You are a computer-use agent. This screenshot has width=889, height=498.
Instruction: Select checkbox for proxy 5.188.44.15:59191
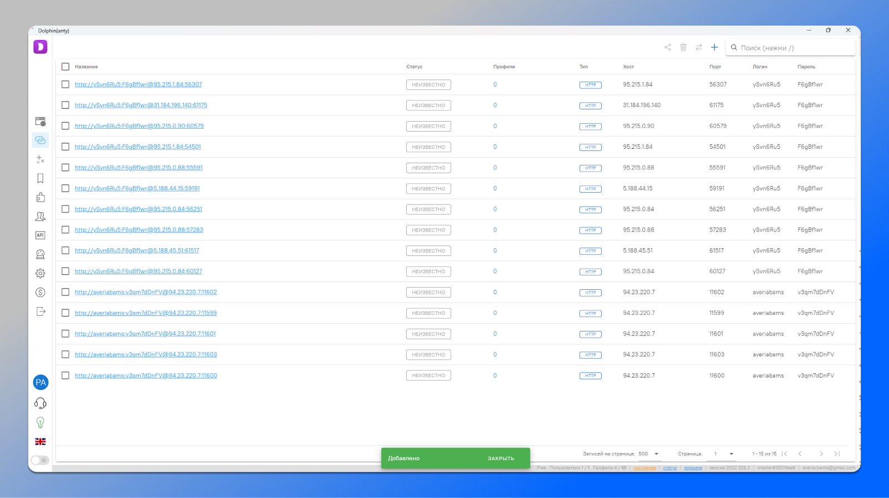tap(66, 188)
